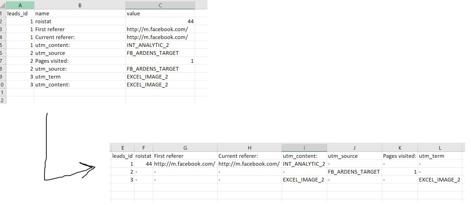Click 'utm_content:' cell beside INT_ANALYTIC_2 in column B

[x=80, y=45]
